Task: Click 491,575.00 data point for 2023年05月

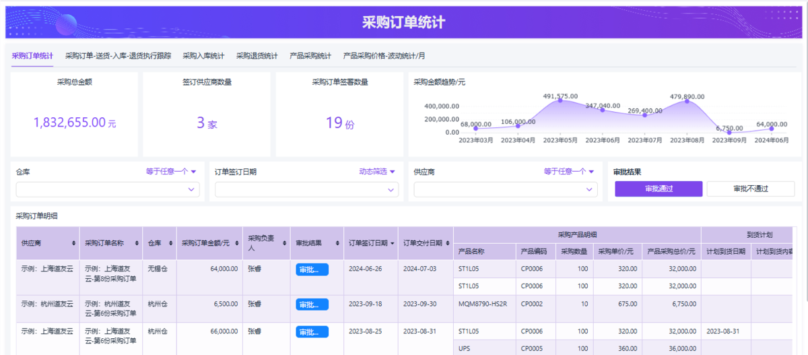Action: click(x=560, y=100)
